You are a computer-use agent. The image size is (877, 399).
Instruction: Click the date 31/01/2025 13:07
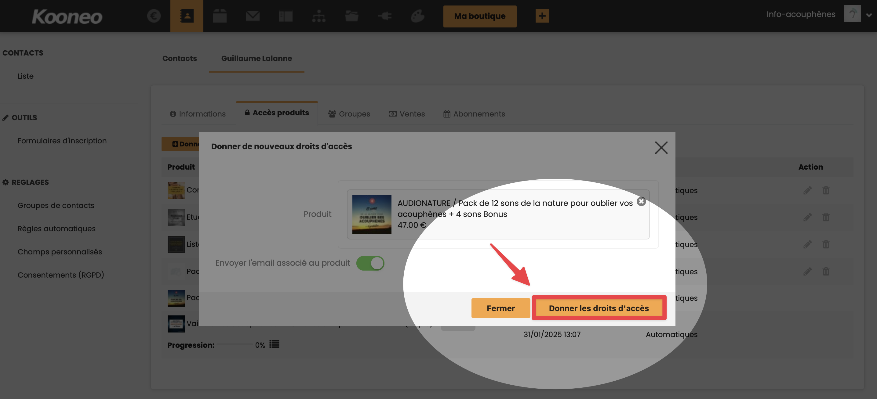tap(552, 334)
